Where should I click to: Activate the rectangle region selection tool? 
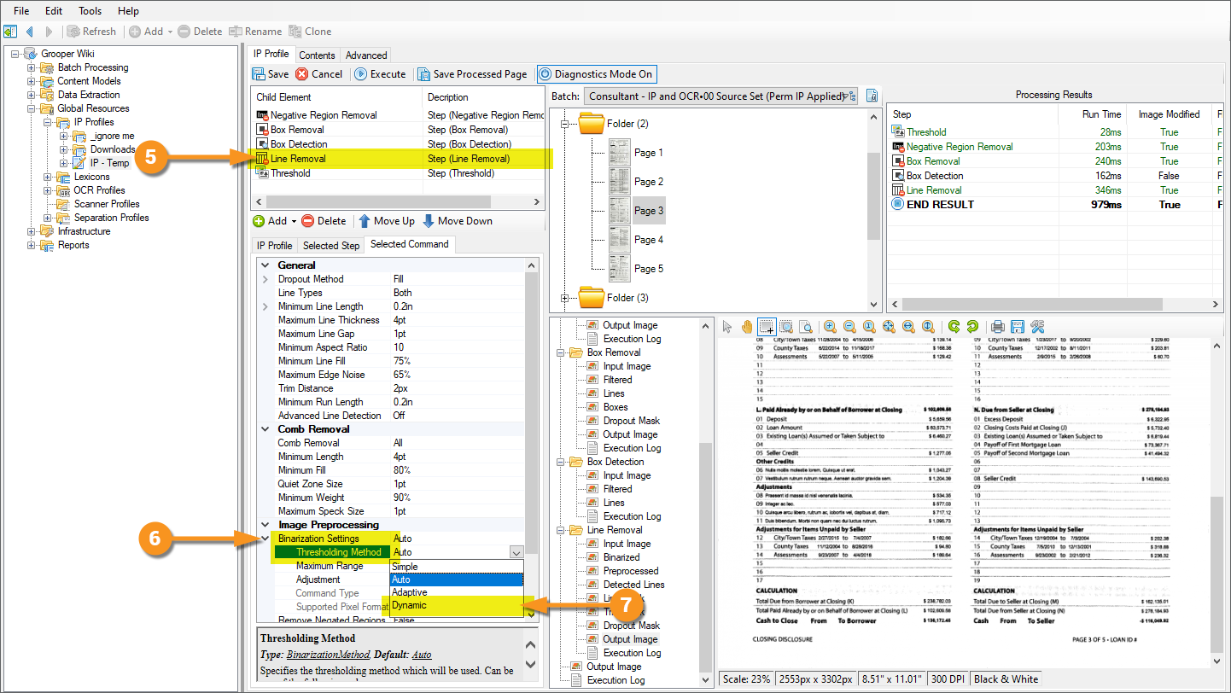(766, 327)
